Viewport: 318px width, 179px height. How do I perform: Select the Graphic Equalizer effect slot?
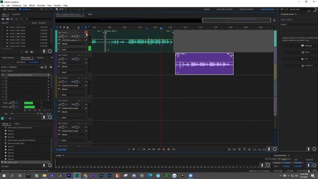(25, 75)
